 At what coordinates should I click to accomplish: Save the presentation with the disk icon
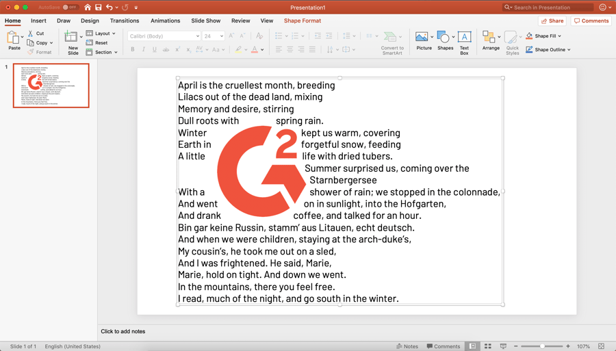tap(98, 7)
